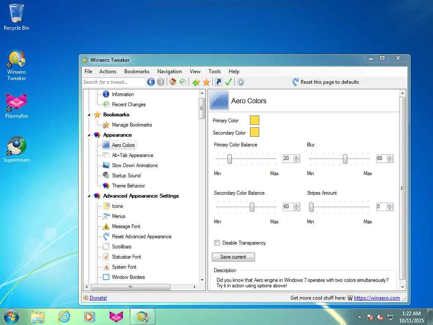The width and height of the screenshot is (433, 325).
Task: Click the Primary Color yellow swatch
Action: click(254, 121)
